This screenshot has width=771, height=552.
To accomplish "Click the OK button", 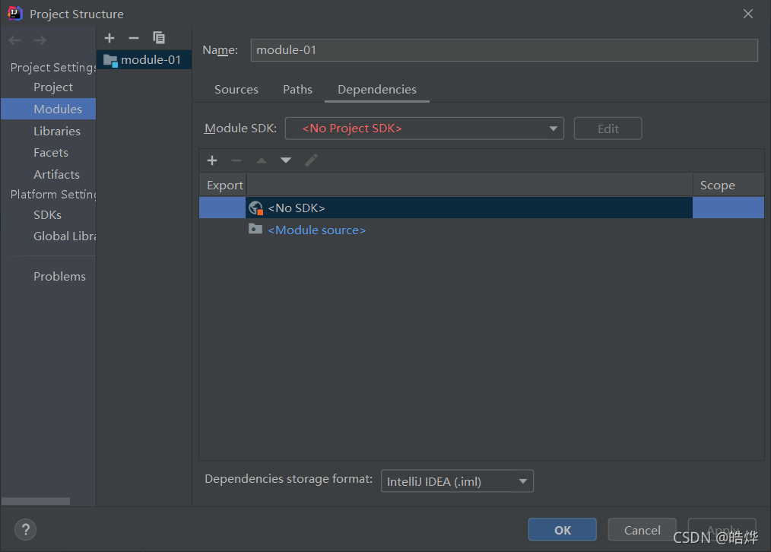I will click(563, 530).
